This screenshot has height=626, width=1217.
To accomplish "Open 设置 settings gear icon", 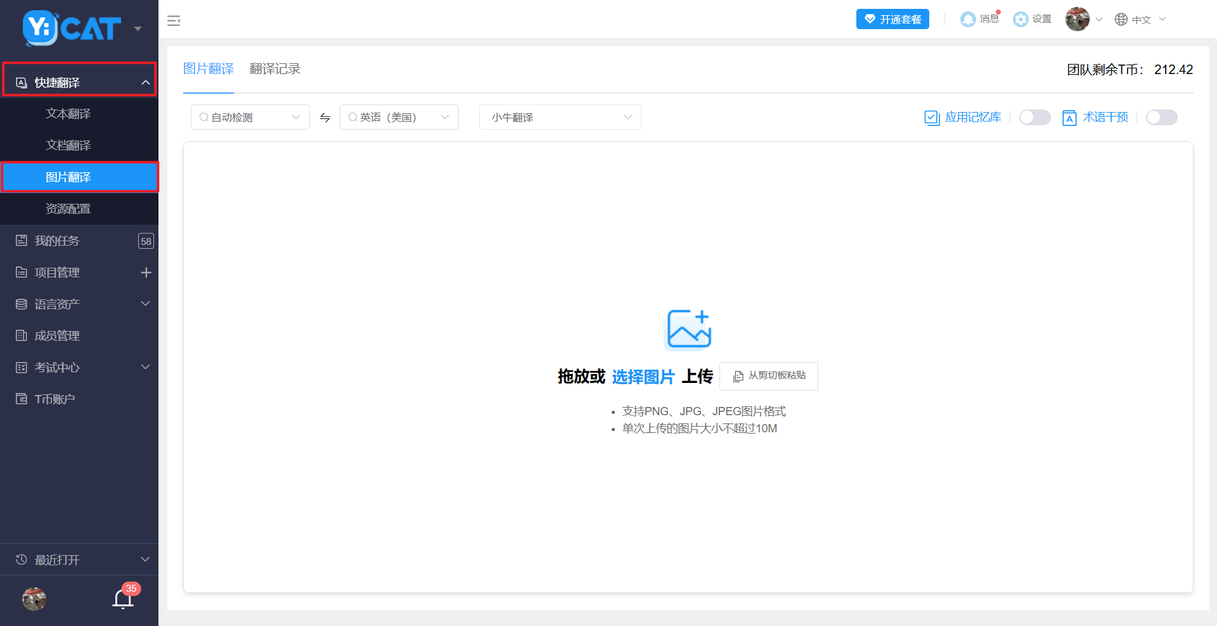I will point(1021,20).
